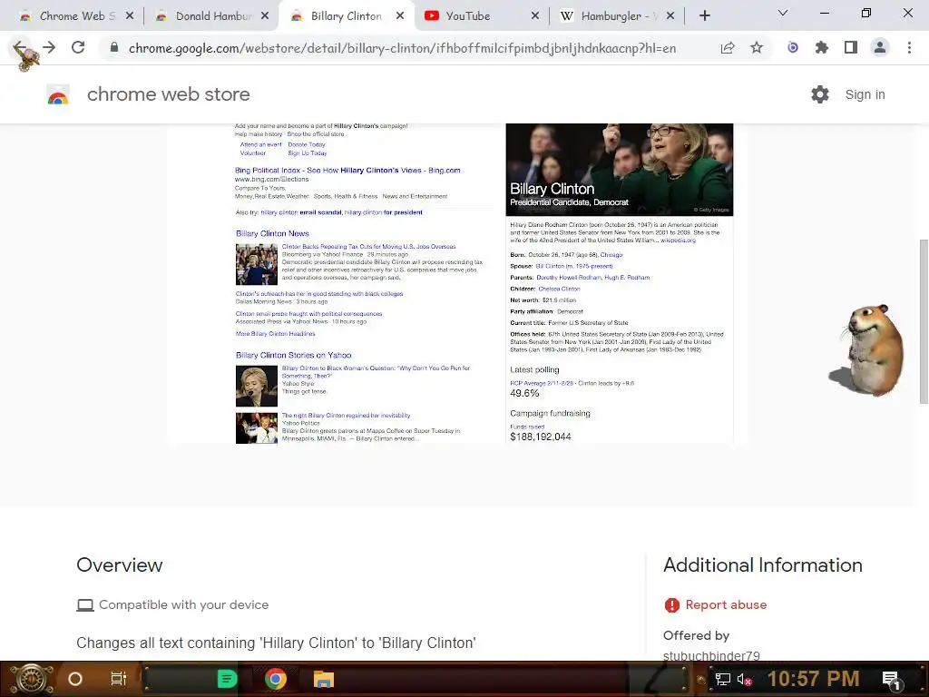Close the Billary Clinton tab
Viewport: 929px width, 697px height.
400,16
